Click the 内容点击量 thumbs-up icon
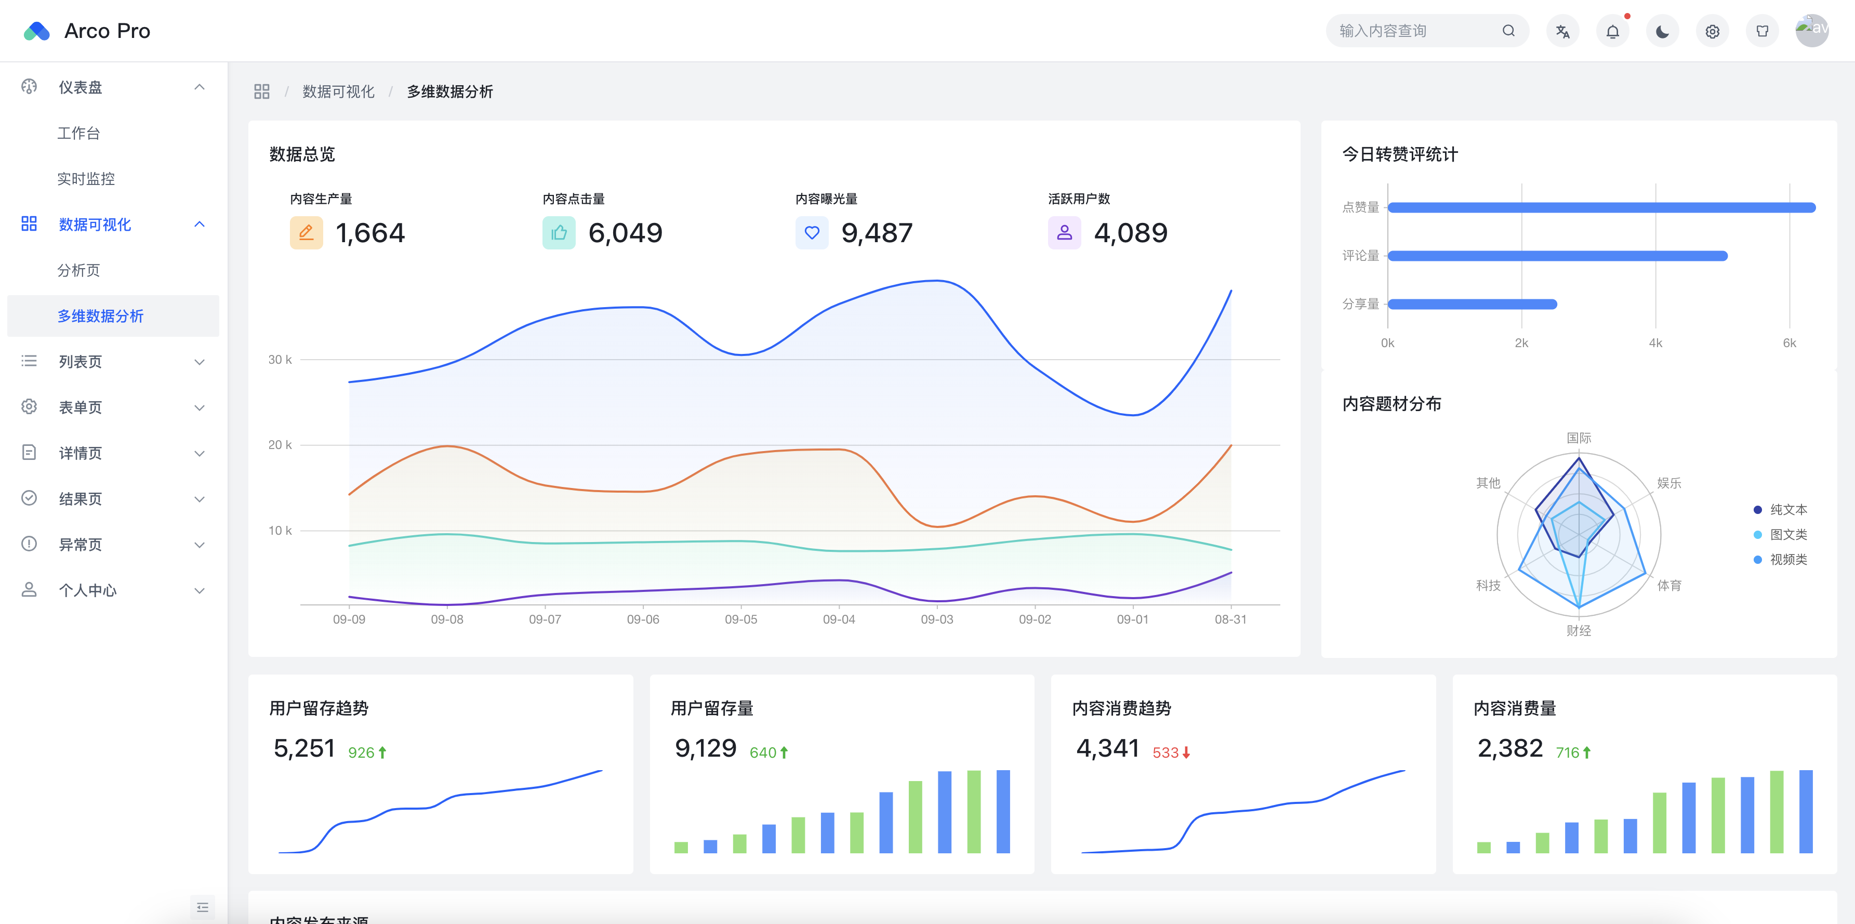This screenshot has height=924, width=1855. pyautogui.click(x=559, y=233)
